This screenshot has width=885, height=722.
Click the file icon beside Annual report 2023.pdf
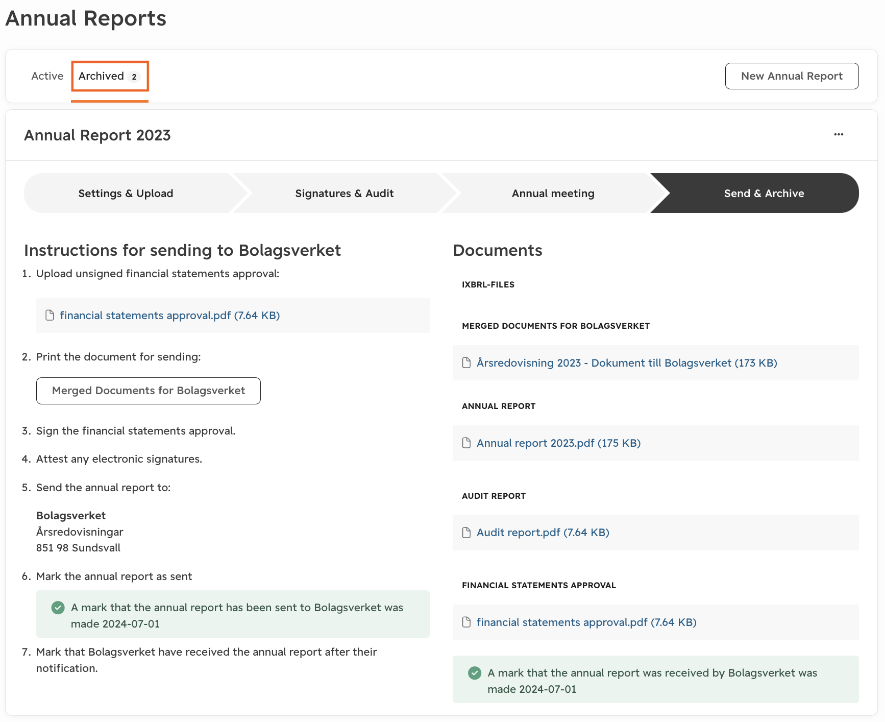[466, 443]
